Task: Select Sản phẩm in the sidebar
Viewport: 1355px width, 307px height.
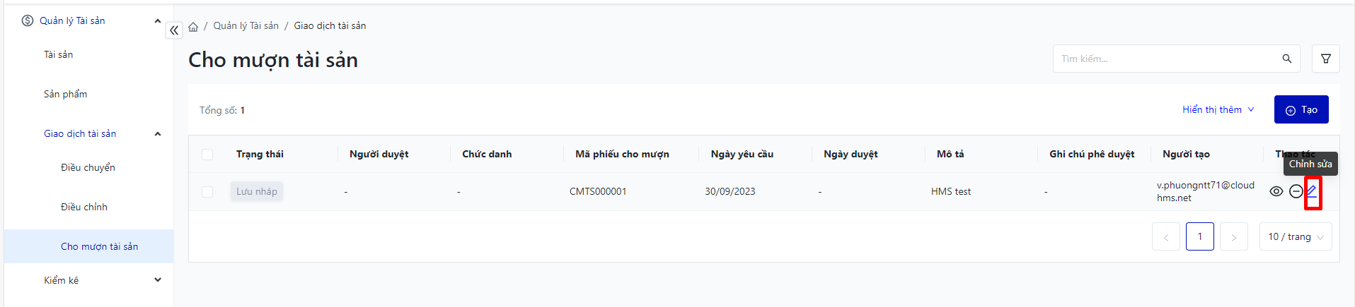Action: click(65, 94)
